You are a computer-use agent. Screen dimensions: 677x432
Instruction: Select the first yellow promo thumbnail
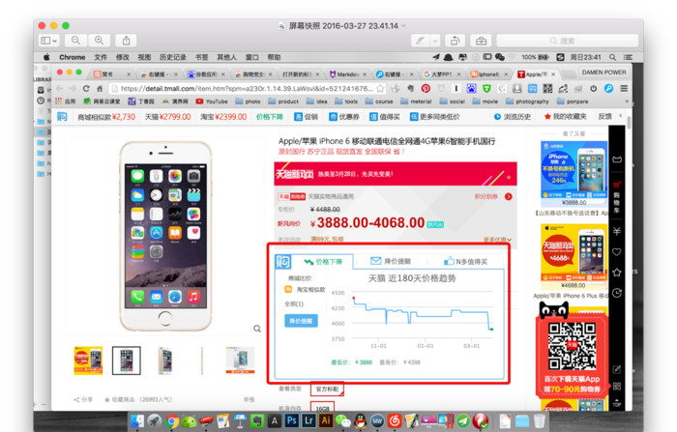click(88, 360)
